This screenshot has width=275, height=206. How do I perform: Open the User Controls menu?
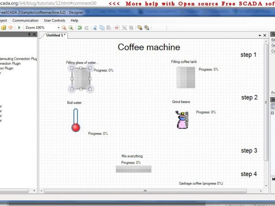pyautogui.click(x=55, y=20)
